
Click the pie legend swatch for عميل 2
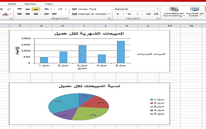point(152,103)
